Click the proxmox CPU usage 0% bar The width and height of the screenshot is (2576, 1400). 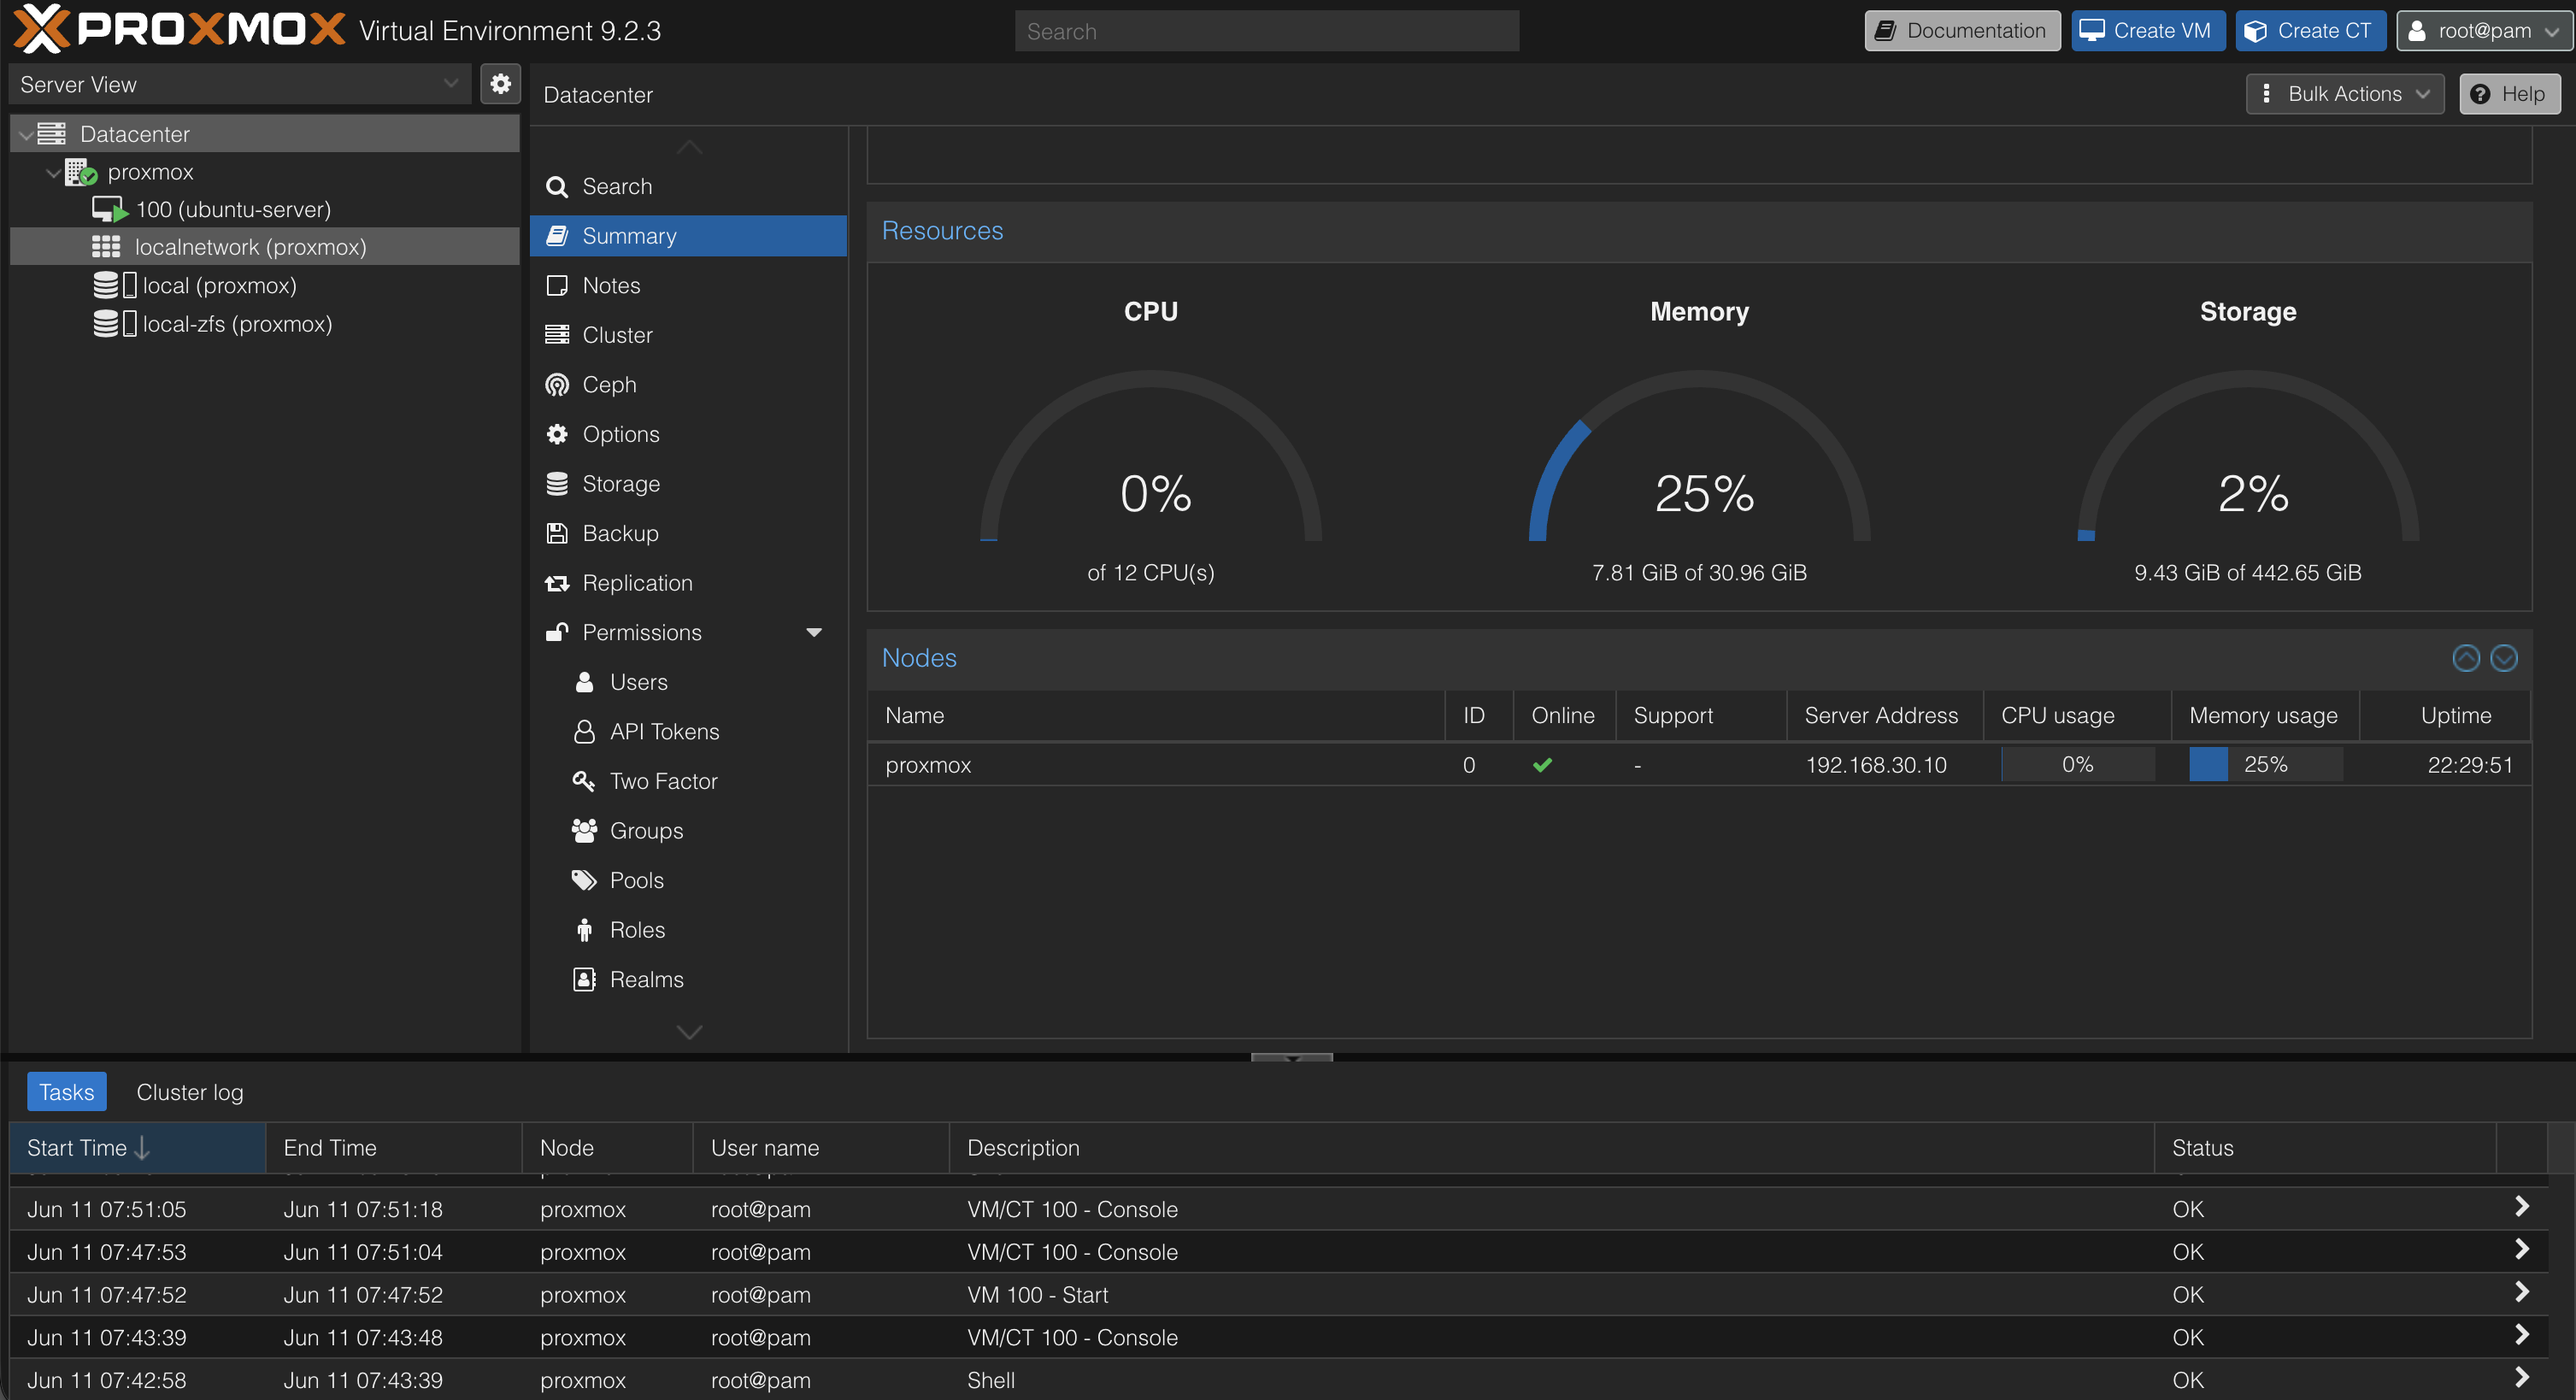coord(2077,765)
